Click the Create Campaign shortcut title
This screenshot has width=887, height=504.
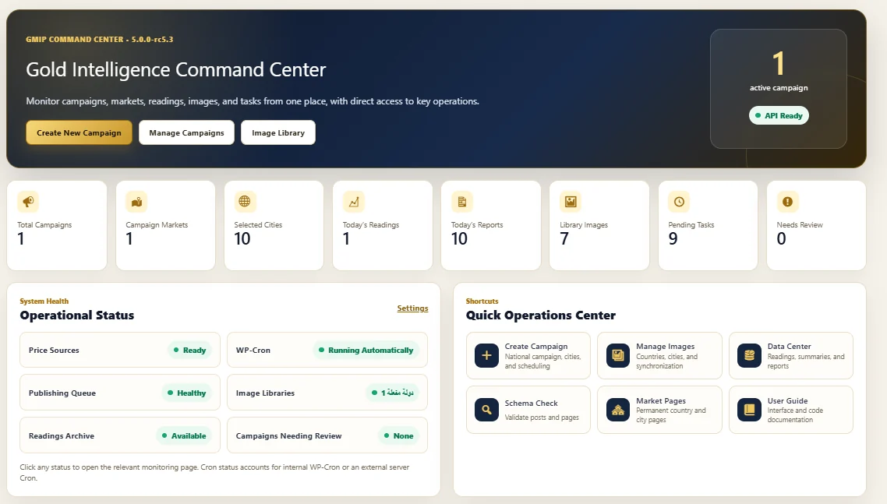pos(535,346)
